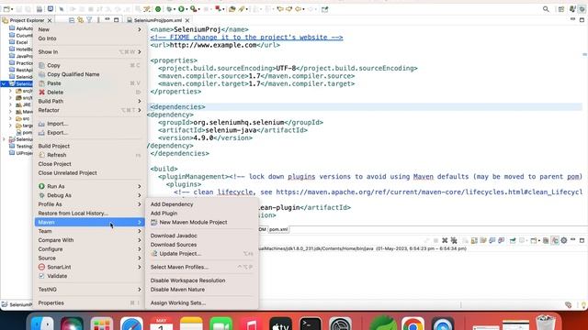Open Notes app from the Dock
Viewport: 588px width, 330px height.
tap(191, 324)
